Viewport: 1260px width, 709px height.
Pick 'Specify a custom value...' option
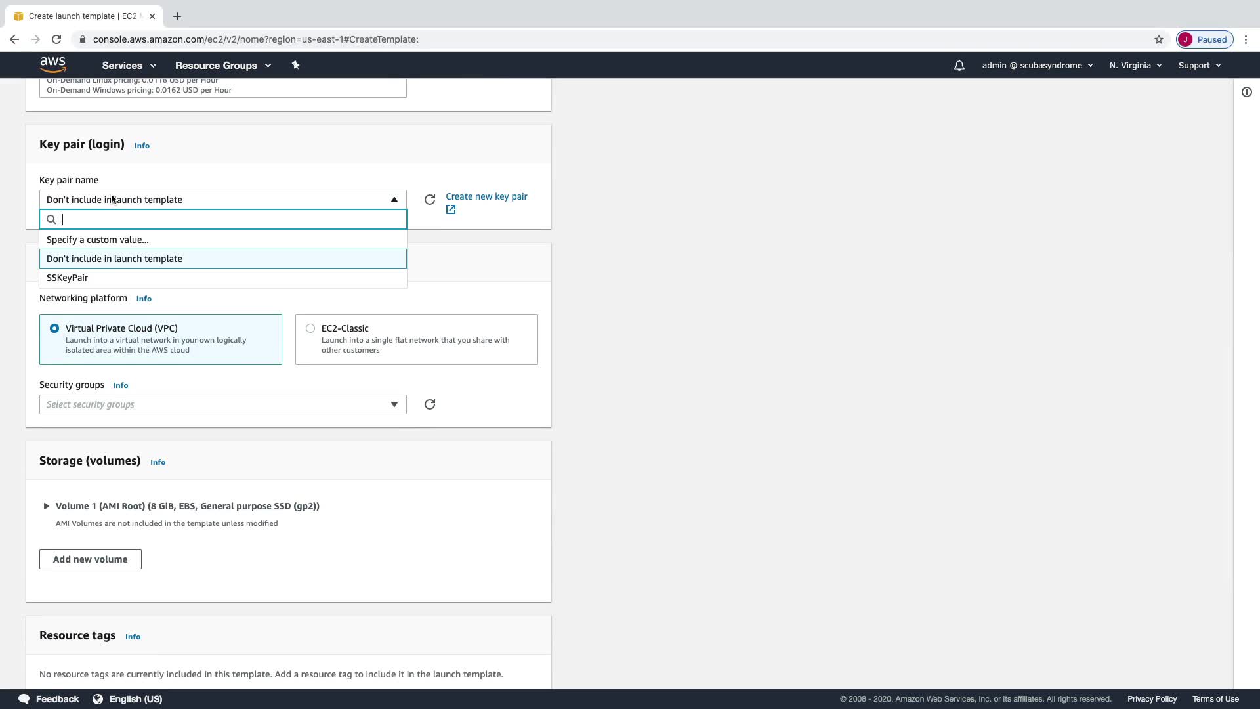pos(98,240)
